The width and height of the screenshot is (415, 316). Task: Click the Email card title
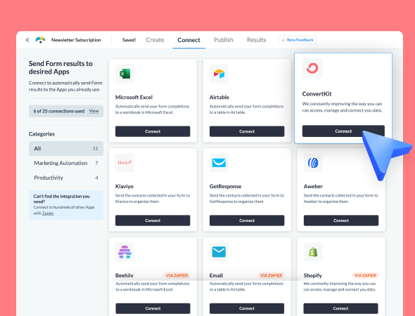216,275
